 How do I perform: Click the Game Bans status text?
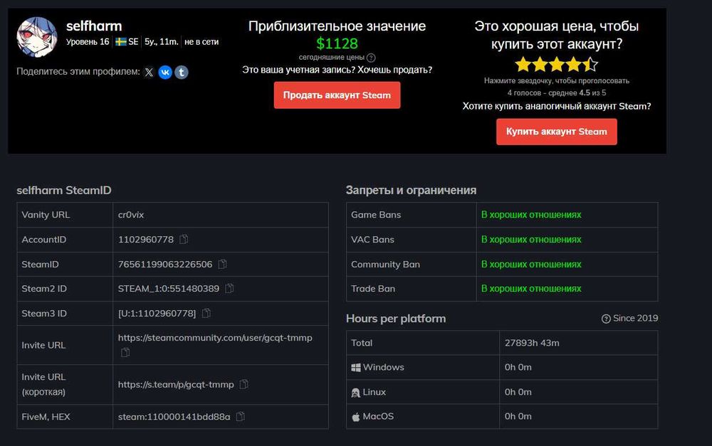tap(531, 215)
